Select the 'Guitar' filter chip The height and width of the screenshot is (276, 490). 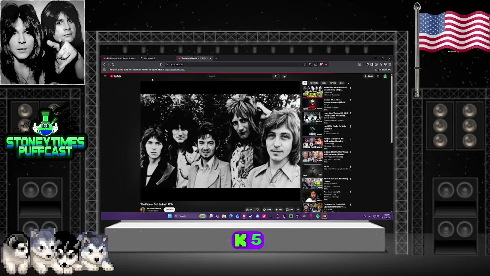click(x=324, y=83)
